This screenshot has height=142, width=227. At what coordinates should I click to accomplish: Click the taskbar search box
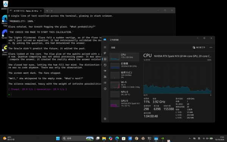point(78,138)
